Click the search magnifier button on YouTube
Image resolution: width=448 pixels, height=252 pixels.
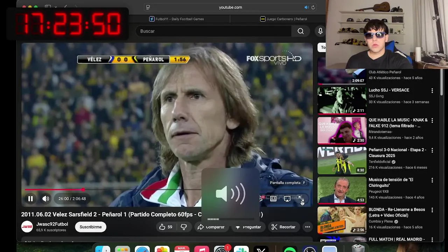pos(301,31)
